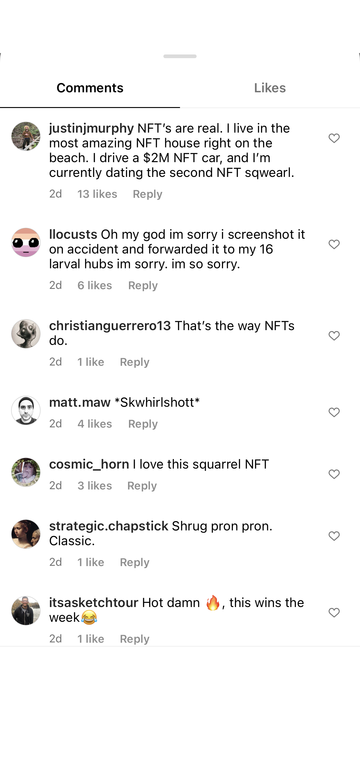Reply to matt.maw's comment
Viewport: 360px width, 779px height.
click(143, 424)
